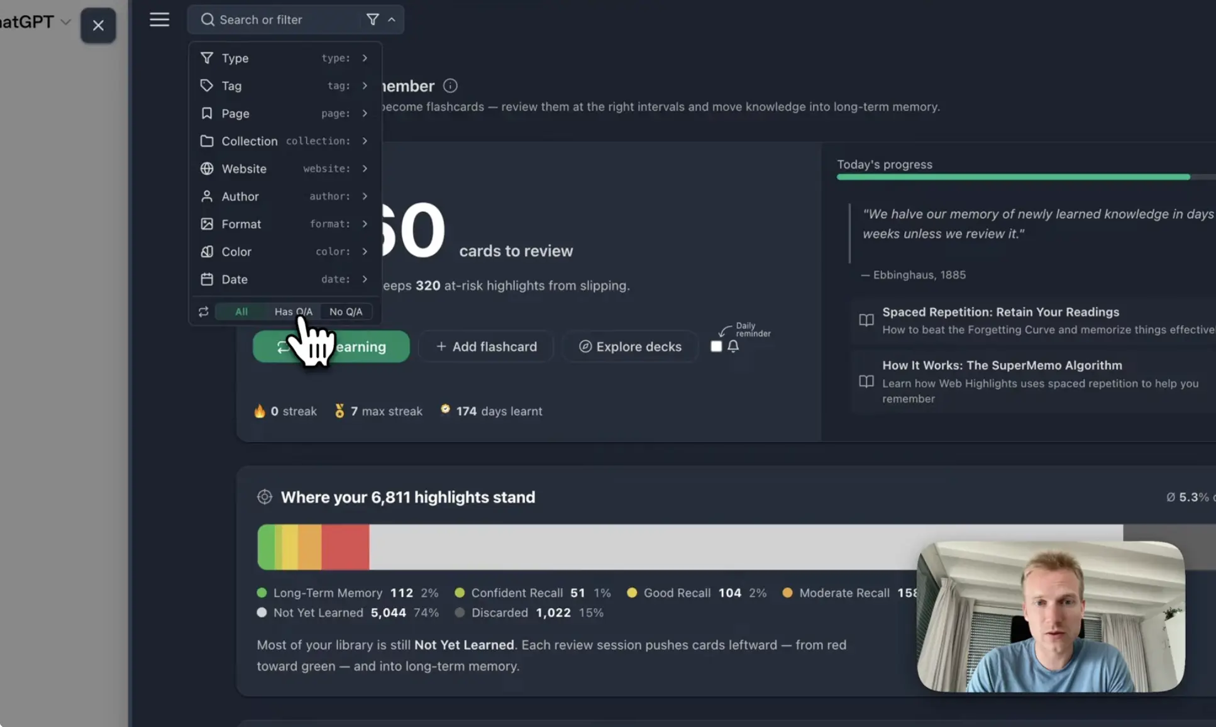The image size is (1216, 727).
Task: Click the repeat icon beside All filter
Action: pyautogui.click(x=203, y=311)
